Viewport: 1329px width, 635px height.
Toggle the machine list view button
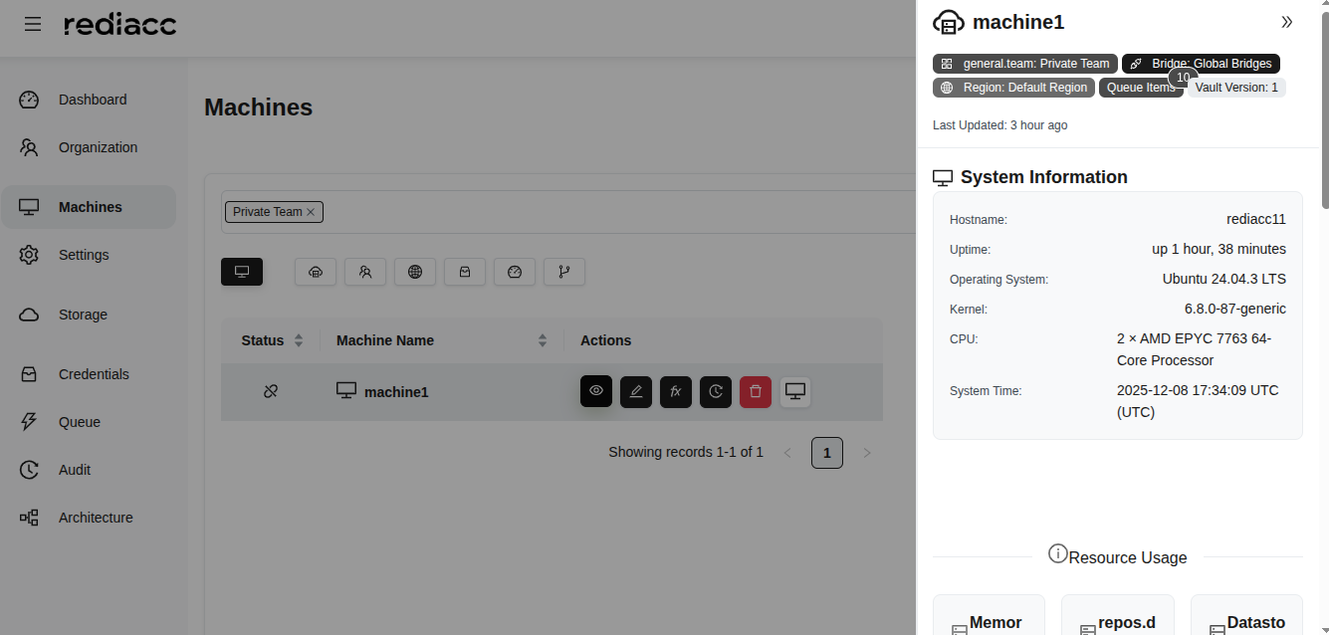pyautogui.click(x=242, y=272)
